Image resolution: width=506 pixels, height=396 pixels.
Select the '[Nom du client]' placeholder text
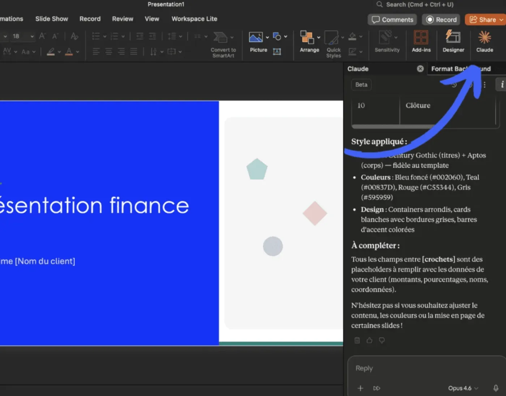45,261
